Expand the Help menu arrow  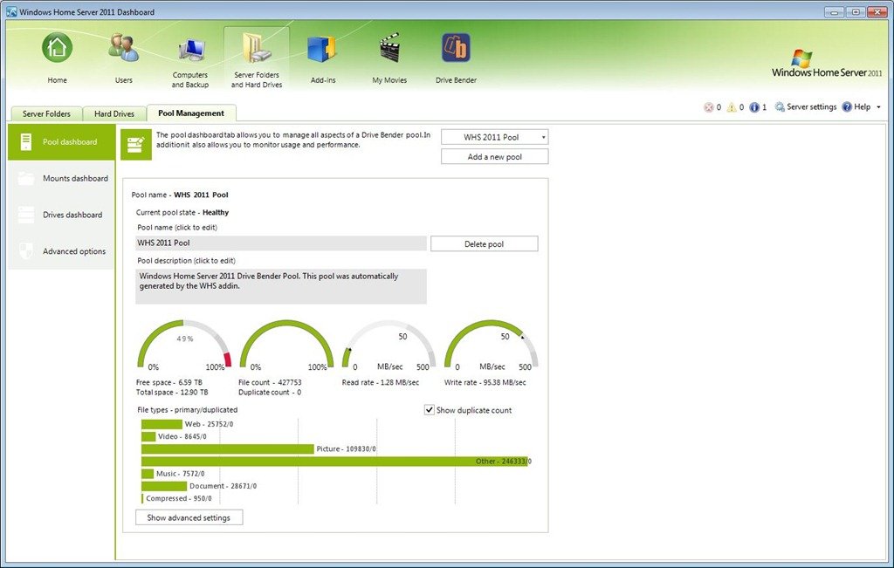click(878, 107)
